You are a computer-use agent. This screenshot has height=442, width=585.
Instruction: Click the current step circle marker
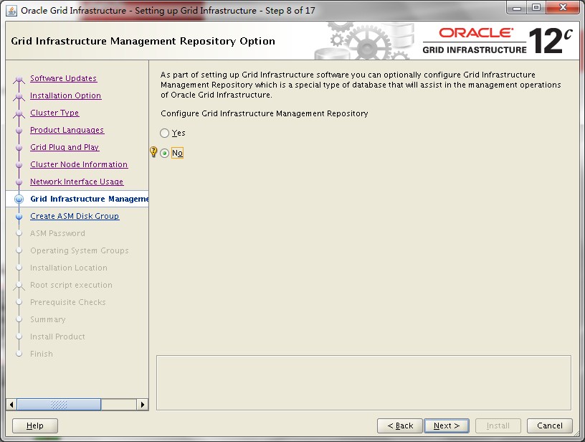pyautogui.click(x=19, y=199)
